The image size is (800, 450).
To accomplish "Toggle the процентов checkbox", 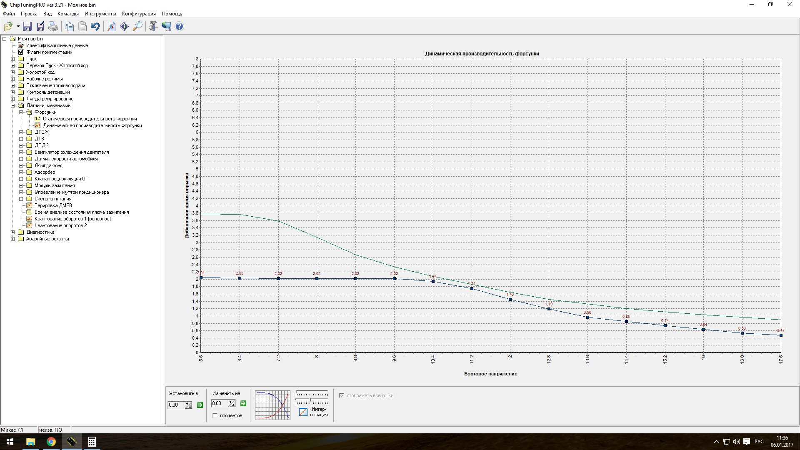I will pos(215,415).
